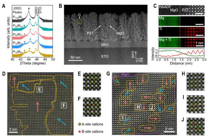Click the SRO layer label in panel B
The height and width of the screenshot is (137, 210).
[x=105, y=45]
